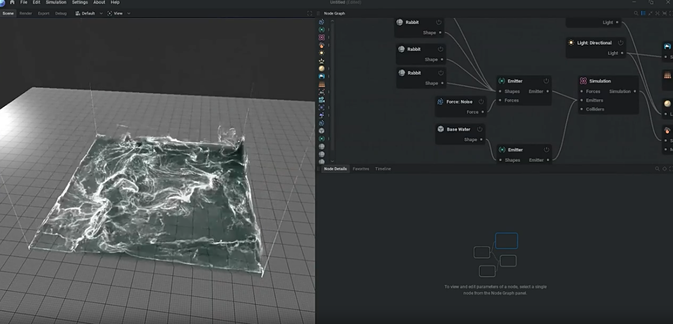Select the Node Details tab
Image resolution: width=673 pixels, height=324 pixels.
pos(335,169)
